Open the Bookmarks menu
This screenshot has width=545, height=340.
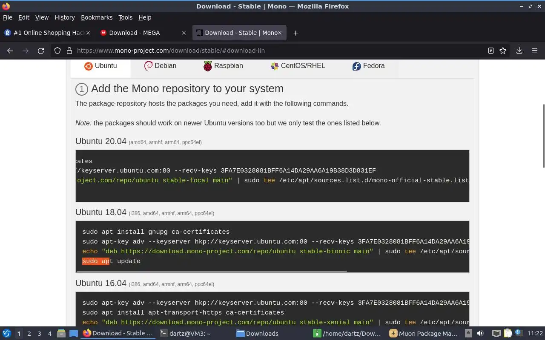[x=97, y=17]
